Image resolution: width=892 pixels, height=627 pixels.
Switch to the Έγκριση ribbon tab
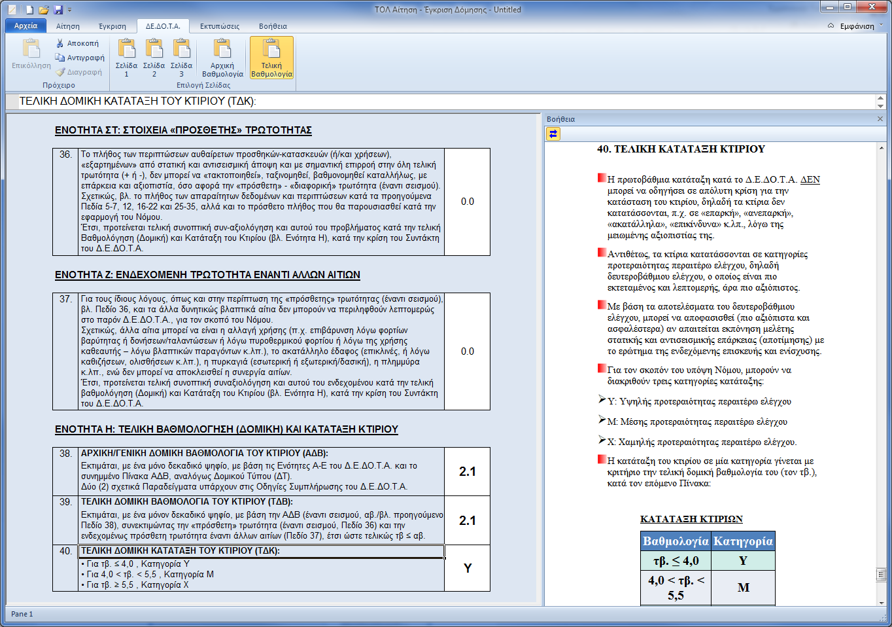click(112, 26)
